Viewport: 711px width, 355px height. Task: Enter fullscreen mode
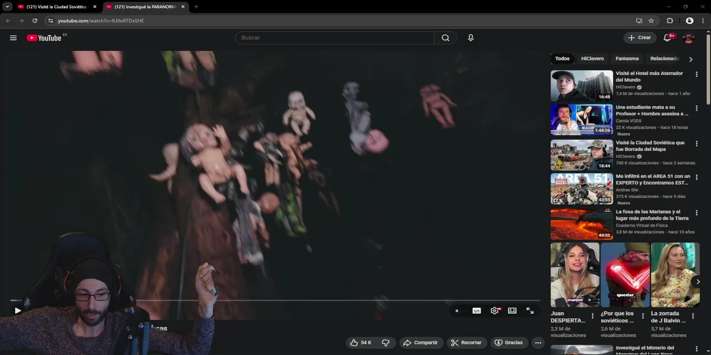click(530, 311)
